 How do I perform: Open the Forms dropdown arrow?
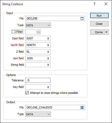tap(106, 32)
